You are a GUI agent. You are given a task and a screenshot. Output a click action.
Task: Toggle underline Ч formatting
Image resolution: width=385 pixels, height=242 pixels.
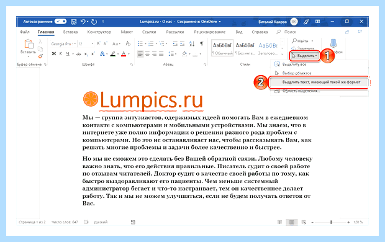pyautogui.click(x=68, y=54)
